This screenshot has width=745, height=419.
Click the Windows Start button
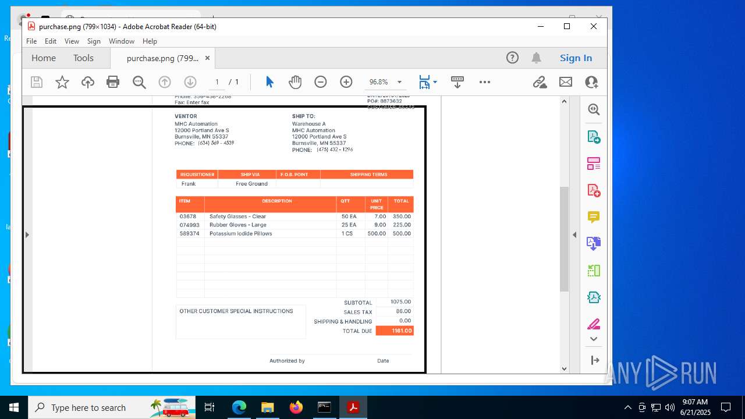coord(14,407)
